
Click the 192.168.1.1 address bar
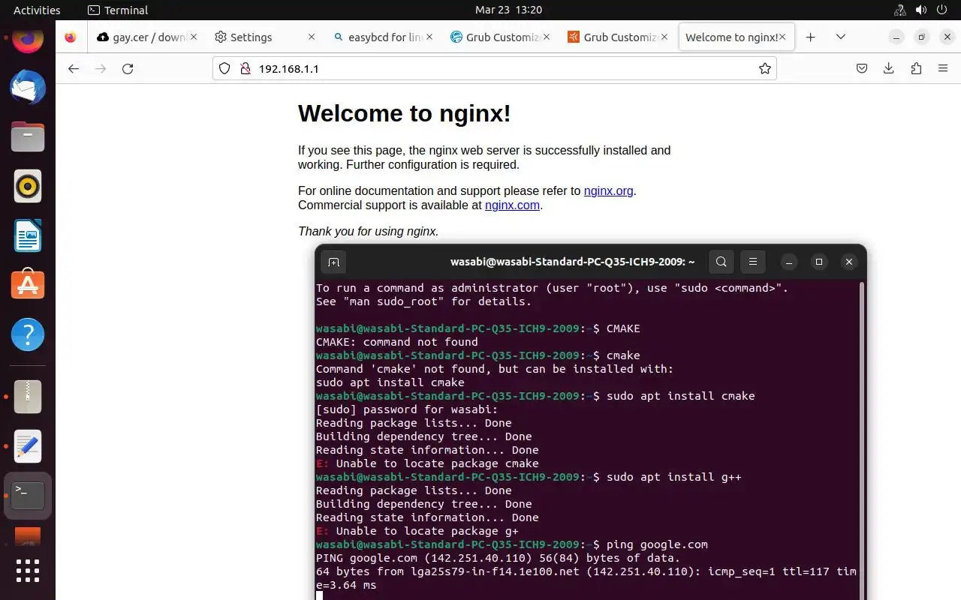496,68
